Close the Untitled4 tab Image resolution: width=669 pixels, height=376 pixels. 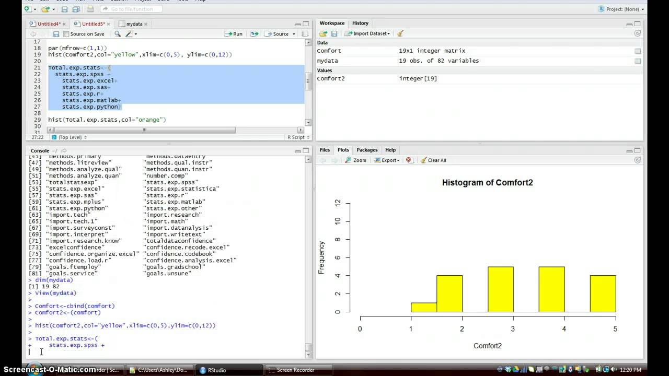pyautogui.click(x=64, y=24)
